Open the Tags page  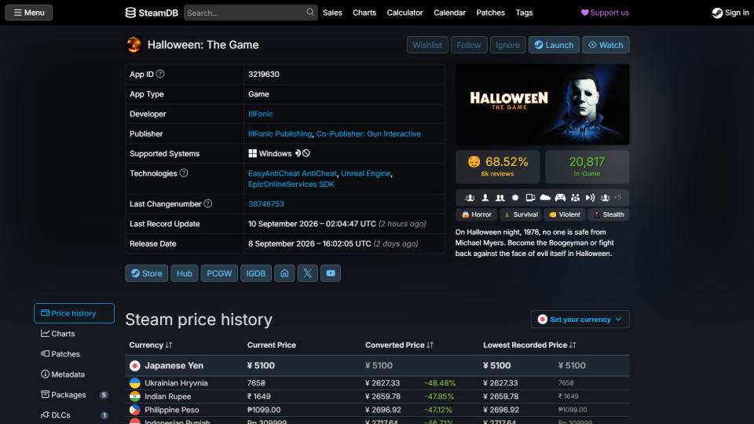524,13
